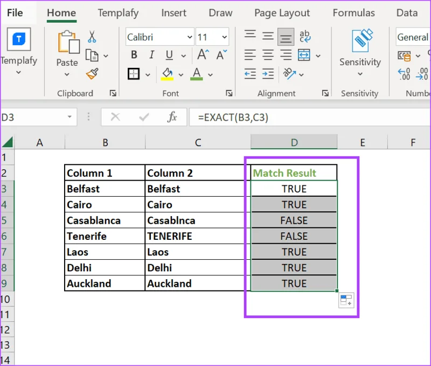The image size is (431, 366).
Task: Align text right
Action: pyautogui.click(x=286, y=55)
